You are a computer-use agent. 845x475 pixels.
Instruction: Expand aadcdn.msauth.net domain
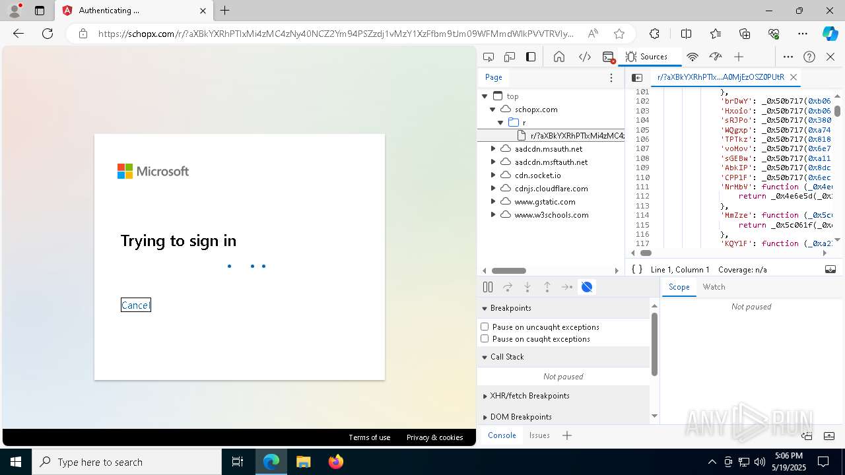coord(492,149)
